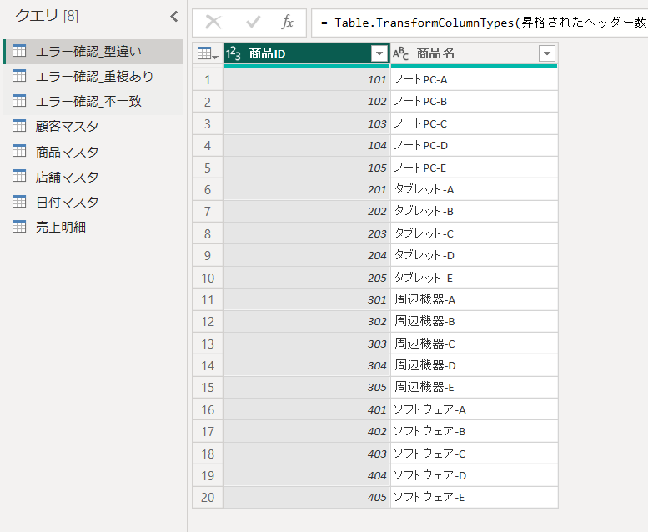Viewport: 648px width, 532px height.
Task: Open the table menu icon in the grid corner
Action: [208, 53]
